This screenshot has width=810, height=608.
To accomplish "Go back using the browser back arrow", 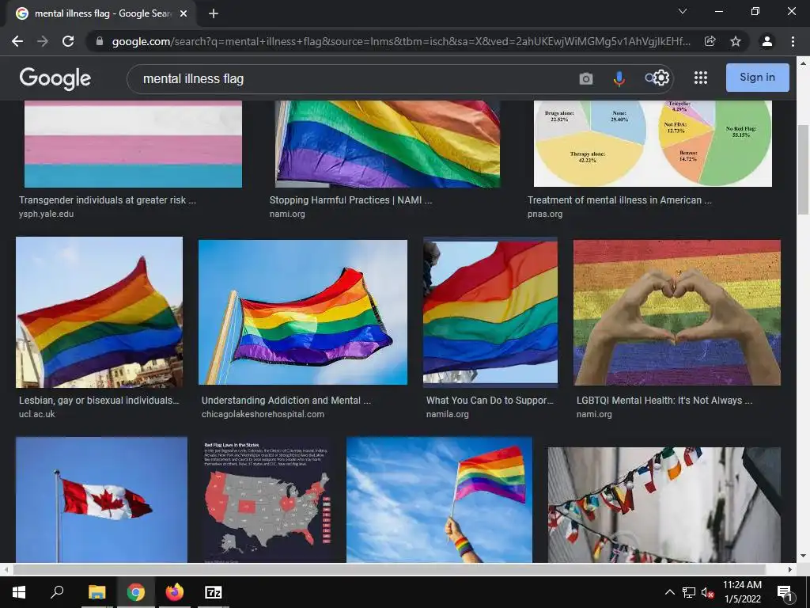I will pyautogui.click(x=17, y=41).
